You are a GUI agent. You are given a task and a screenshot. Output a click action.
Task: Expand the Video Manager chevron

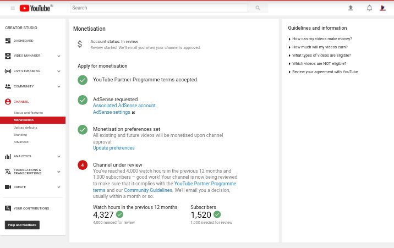coord(59,56)
